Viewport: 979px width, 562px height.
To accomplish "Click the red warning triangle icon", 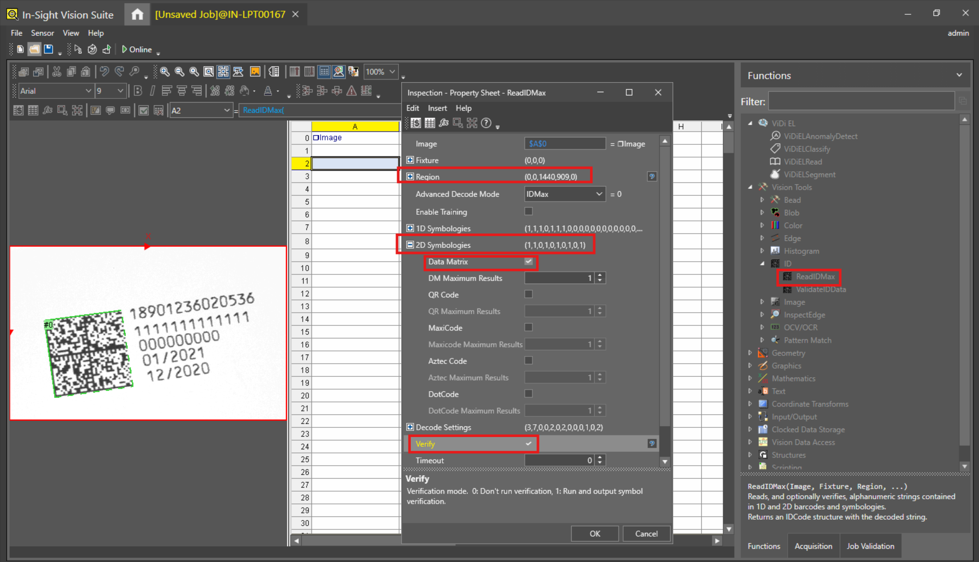I will click(352, 91).
